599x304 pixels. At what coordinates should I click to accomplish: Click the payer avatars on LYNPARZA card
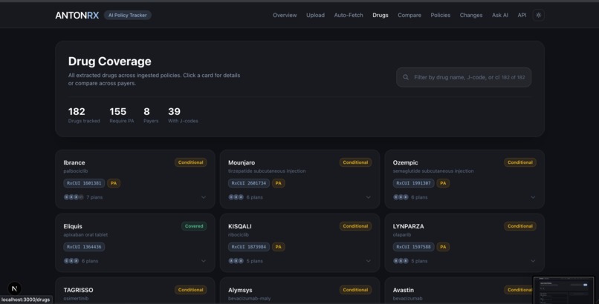click(x=401, y=261)
